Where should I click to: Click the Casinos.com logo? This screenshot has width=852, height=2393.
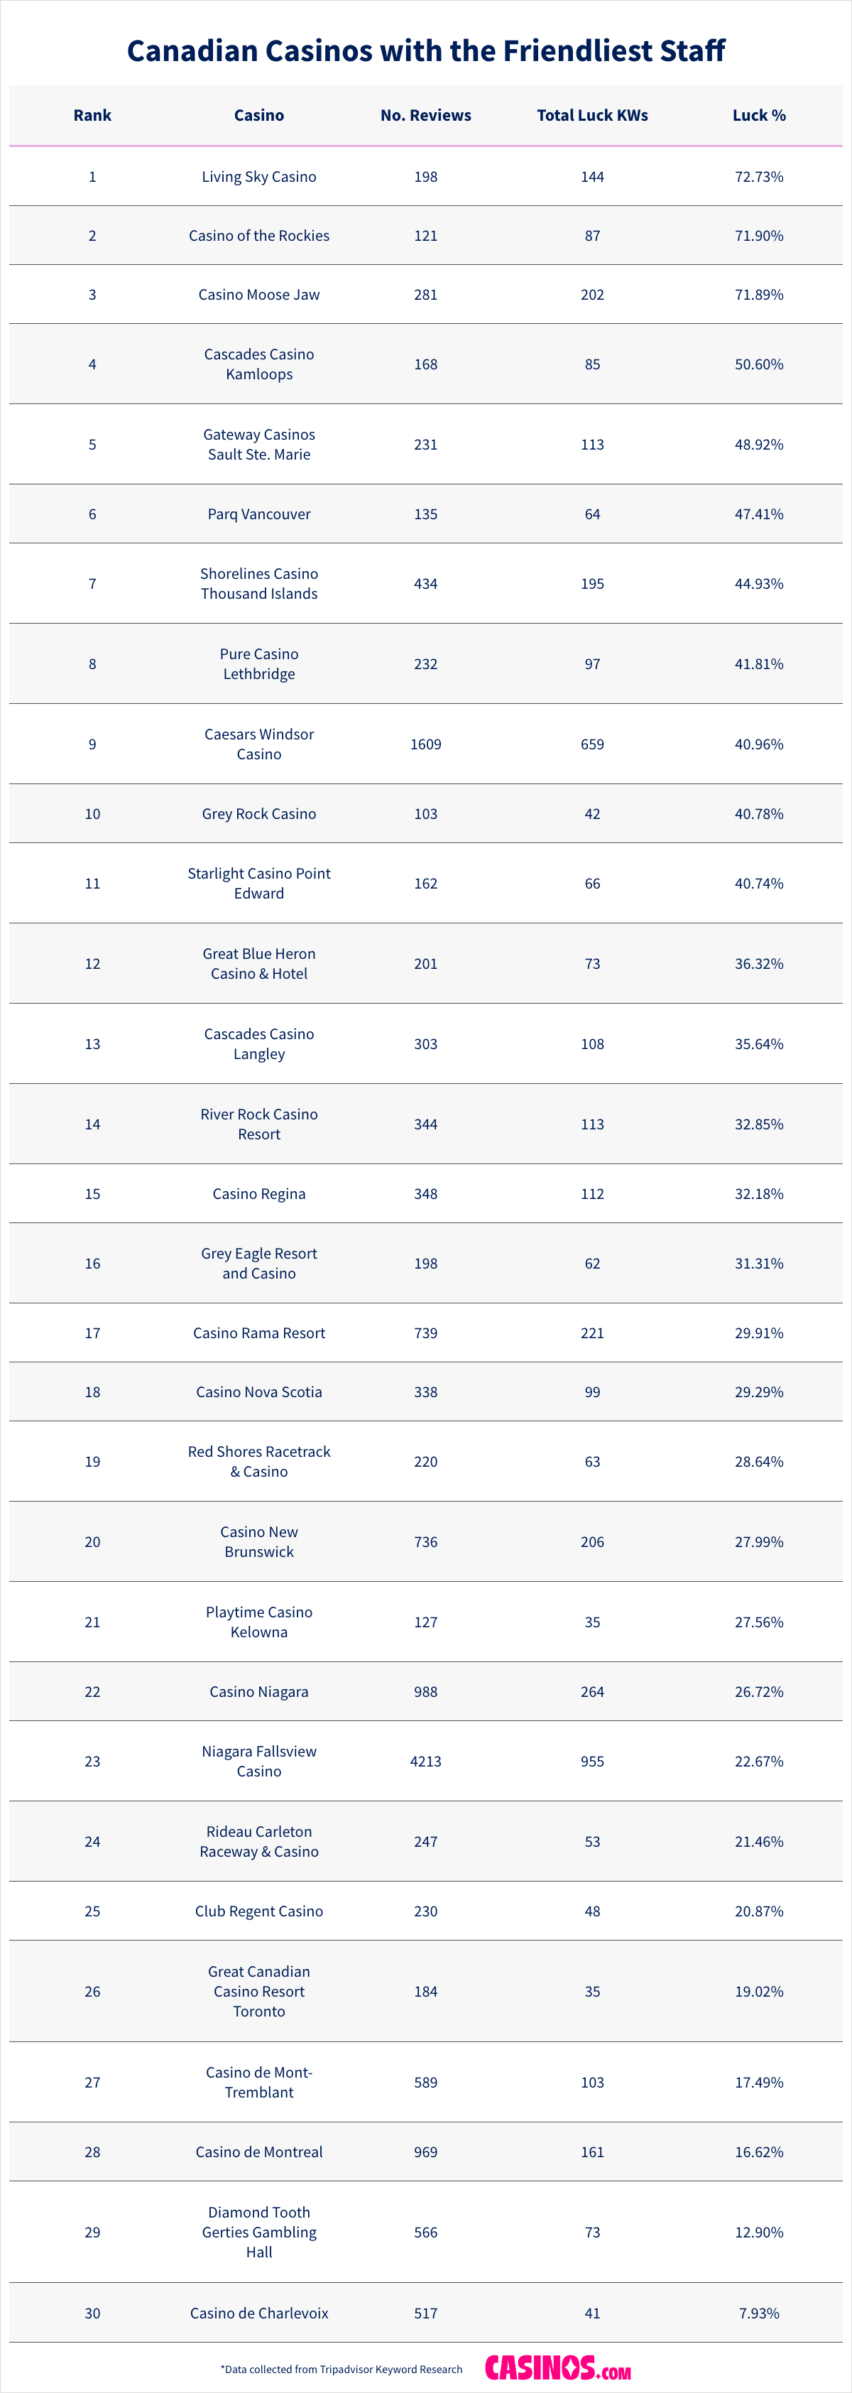coord(557,2367)
